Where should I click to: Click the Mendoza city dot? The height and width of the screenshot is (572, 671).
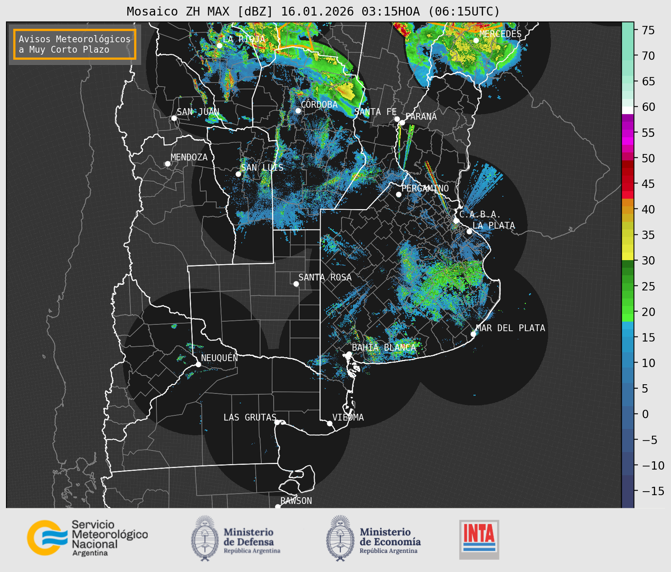pos(167,163)
